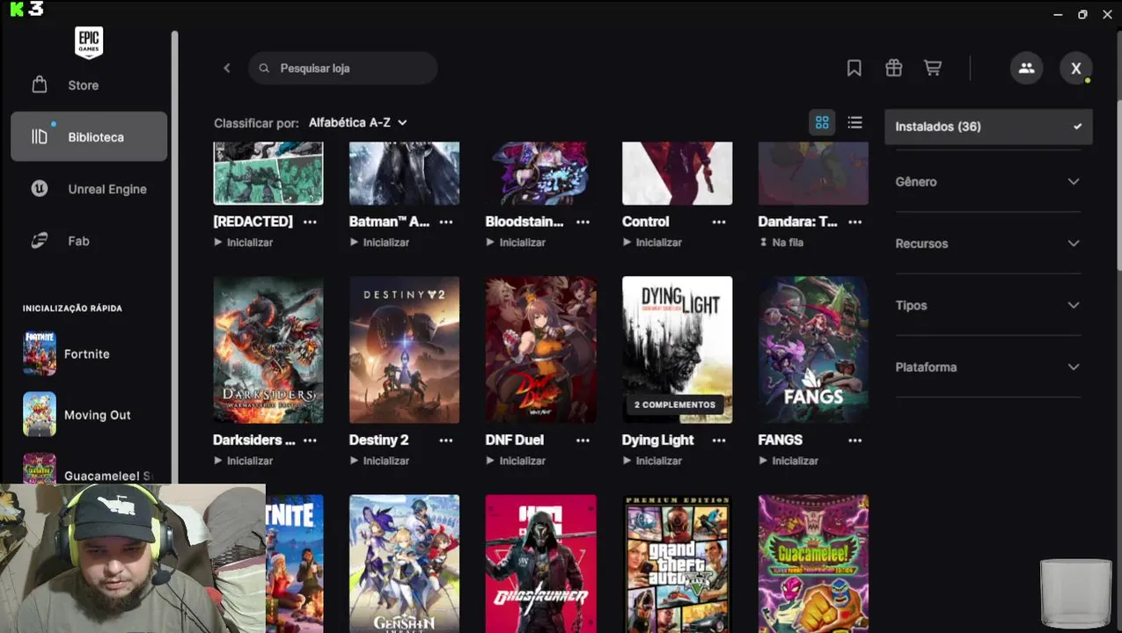This screenshot has width=1122, height=633.
Task: Open options menu for DNF Duel
Action: point(583,440)
